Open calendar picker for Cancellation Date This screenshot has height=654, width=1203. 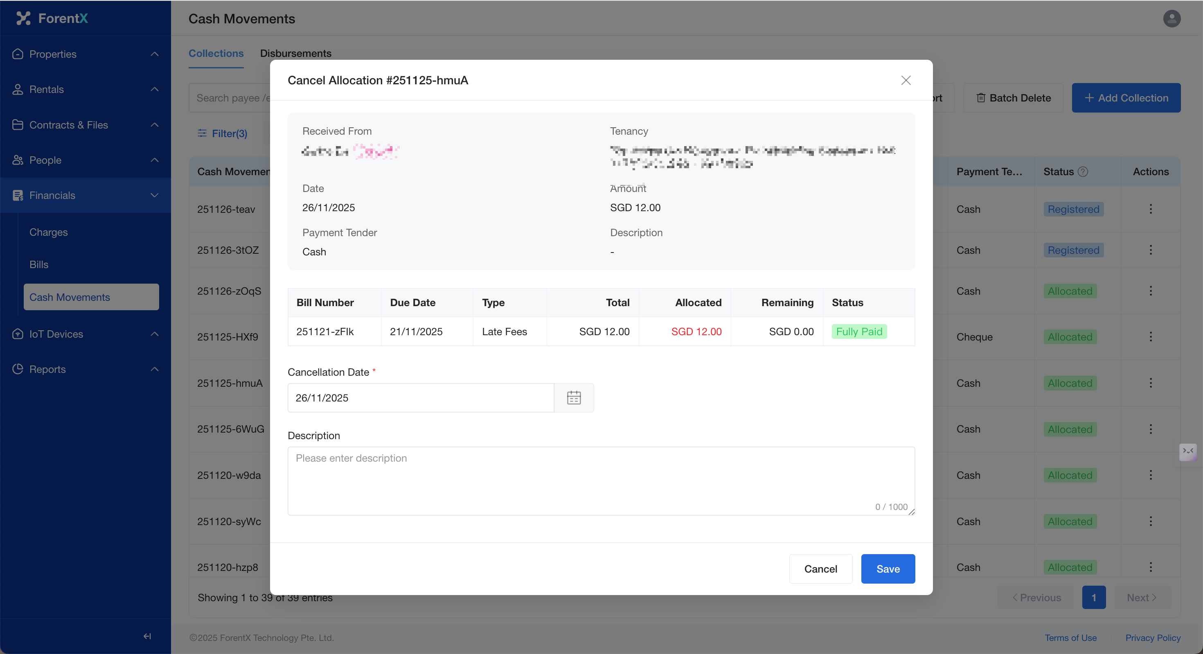tap(574, 397)
